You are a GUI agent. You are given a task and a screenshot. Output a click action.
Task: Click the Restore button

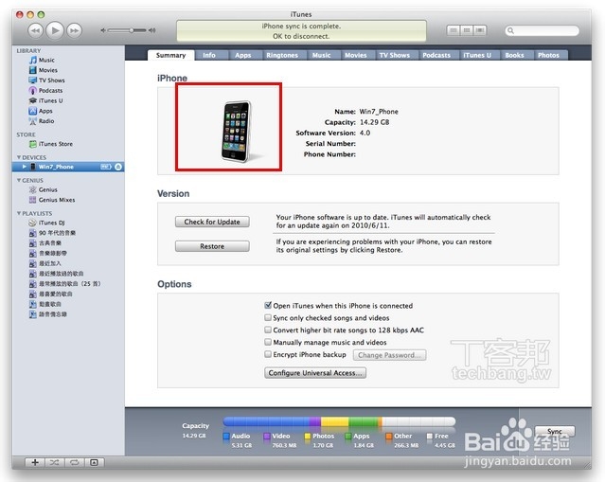tap(212, 246)
